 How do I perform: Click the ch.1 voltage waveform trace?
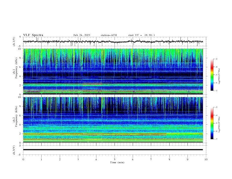coord(113,42)
